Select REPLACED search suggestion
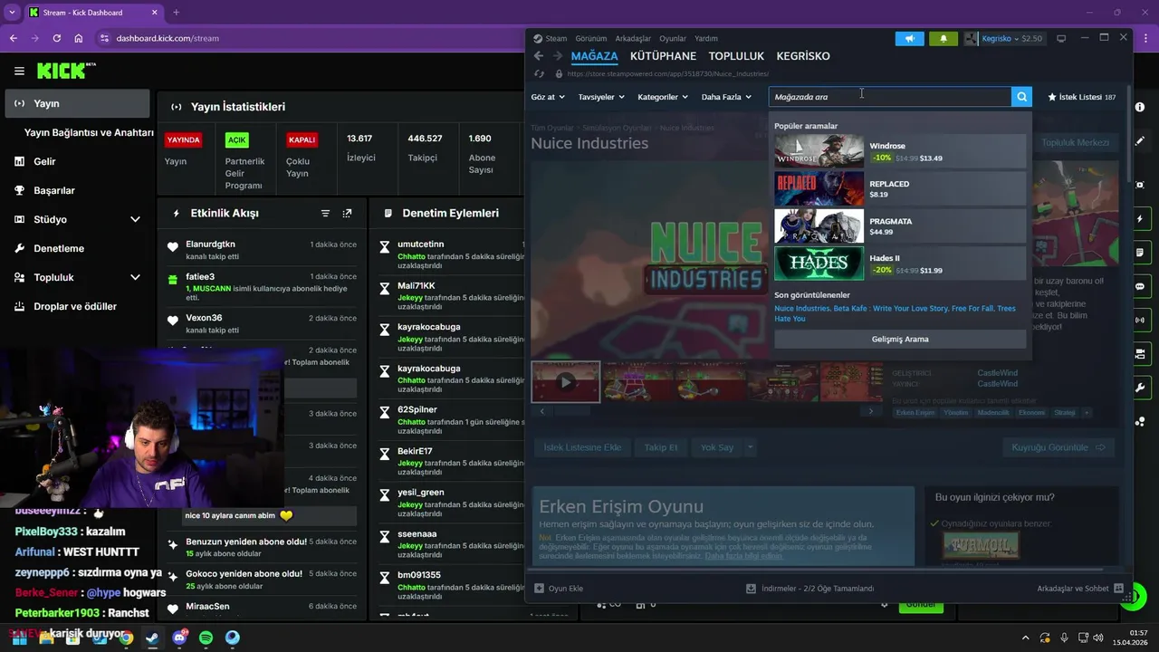 [x=900, y=189]
